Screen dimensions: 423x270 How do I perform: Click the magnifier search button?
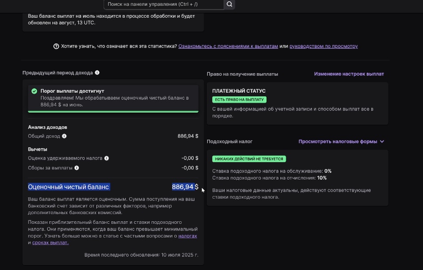tap(229, 4)
